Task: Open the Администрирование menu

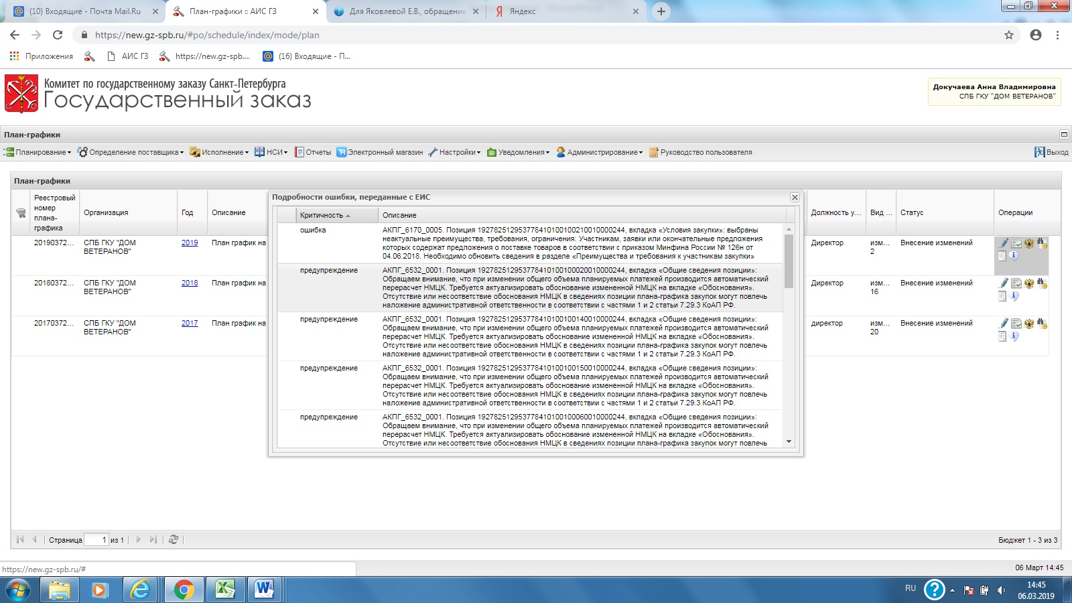Action: coord(600,152)
